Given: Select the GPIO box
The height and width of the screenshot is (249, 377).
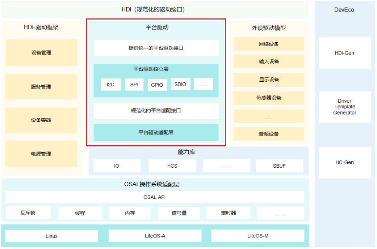Looking at the screenshot, I should [157, 85].
